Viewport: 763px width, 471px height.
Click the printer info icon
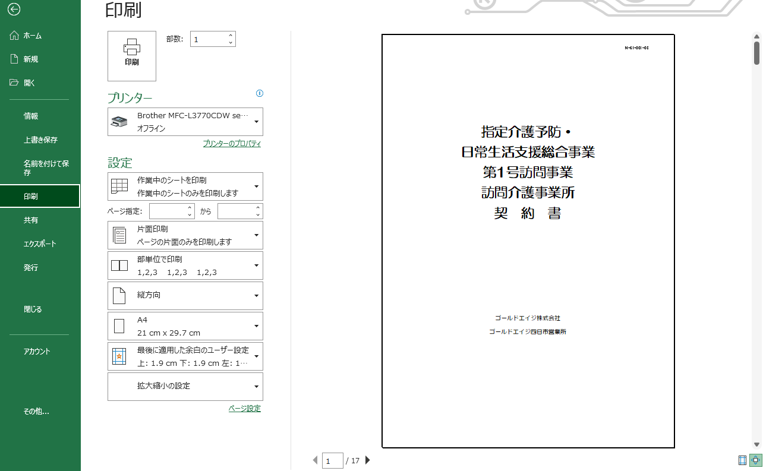pos(259,93)
